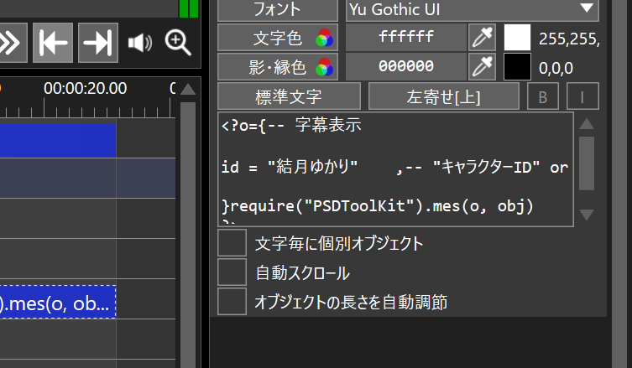Enable 自動スクロール checkbox
This screenshot has width=632, height=368.
click(x=232, y=272)
